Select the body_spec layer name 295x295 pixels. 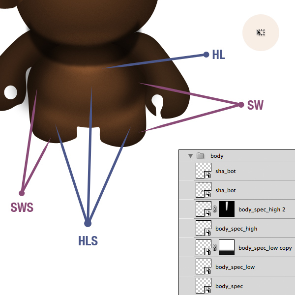pos(229,286)
